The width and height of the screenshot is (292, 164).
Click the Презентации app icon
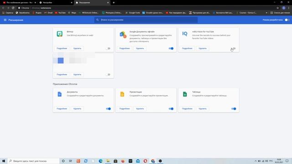[122, 94]
